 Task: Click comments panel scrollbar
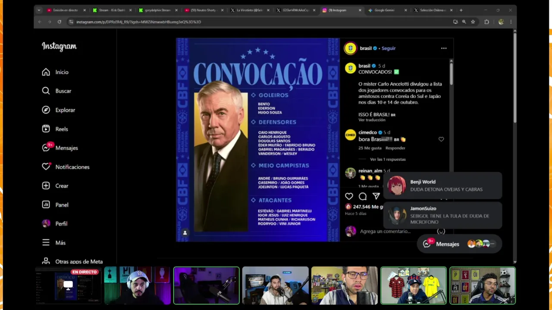(x=451, y=73)
